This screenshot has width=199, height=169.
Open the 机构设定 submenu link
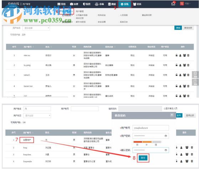[x=102, y=15]
